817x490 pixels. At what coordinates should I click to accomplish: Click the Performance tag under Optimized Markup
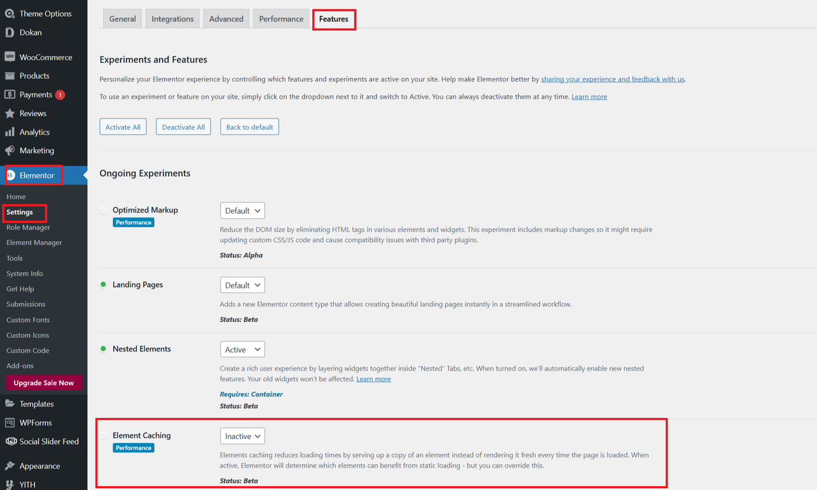pyautogui.click(x=133, y=223)
